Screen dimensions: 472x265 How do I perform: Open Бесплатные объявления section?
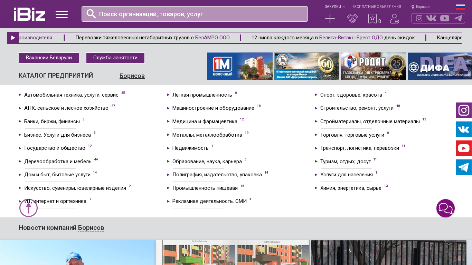point(377,7)
